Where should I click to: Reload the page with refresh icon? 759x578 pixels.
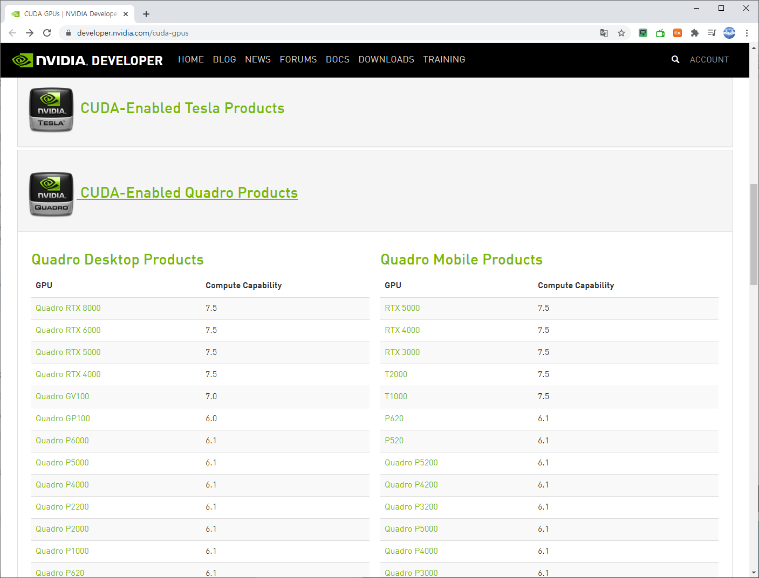point(47,33)
